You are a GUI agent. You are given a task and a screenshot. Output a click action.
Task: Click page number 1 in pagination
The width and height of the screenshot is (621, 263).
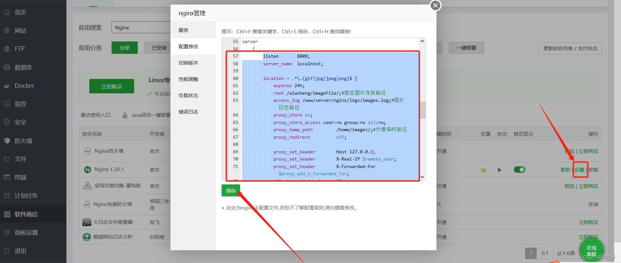pos(531,253)
